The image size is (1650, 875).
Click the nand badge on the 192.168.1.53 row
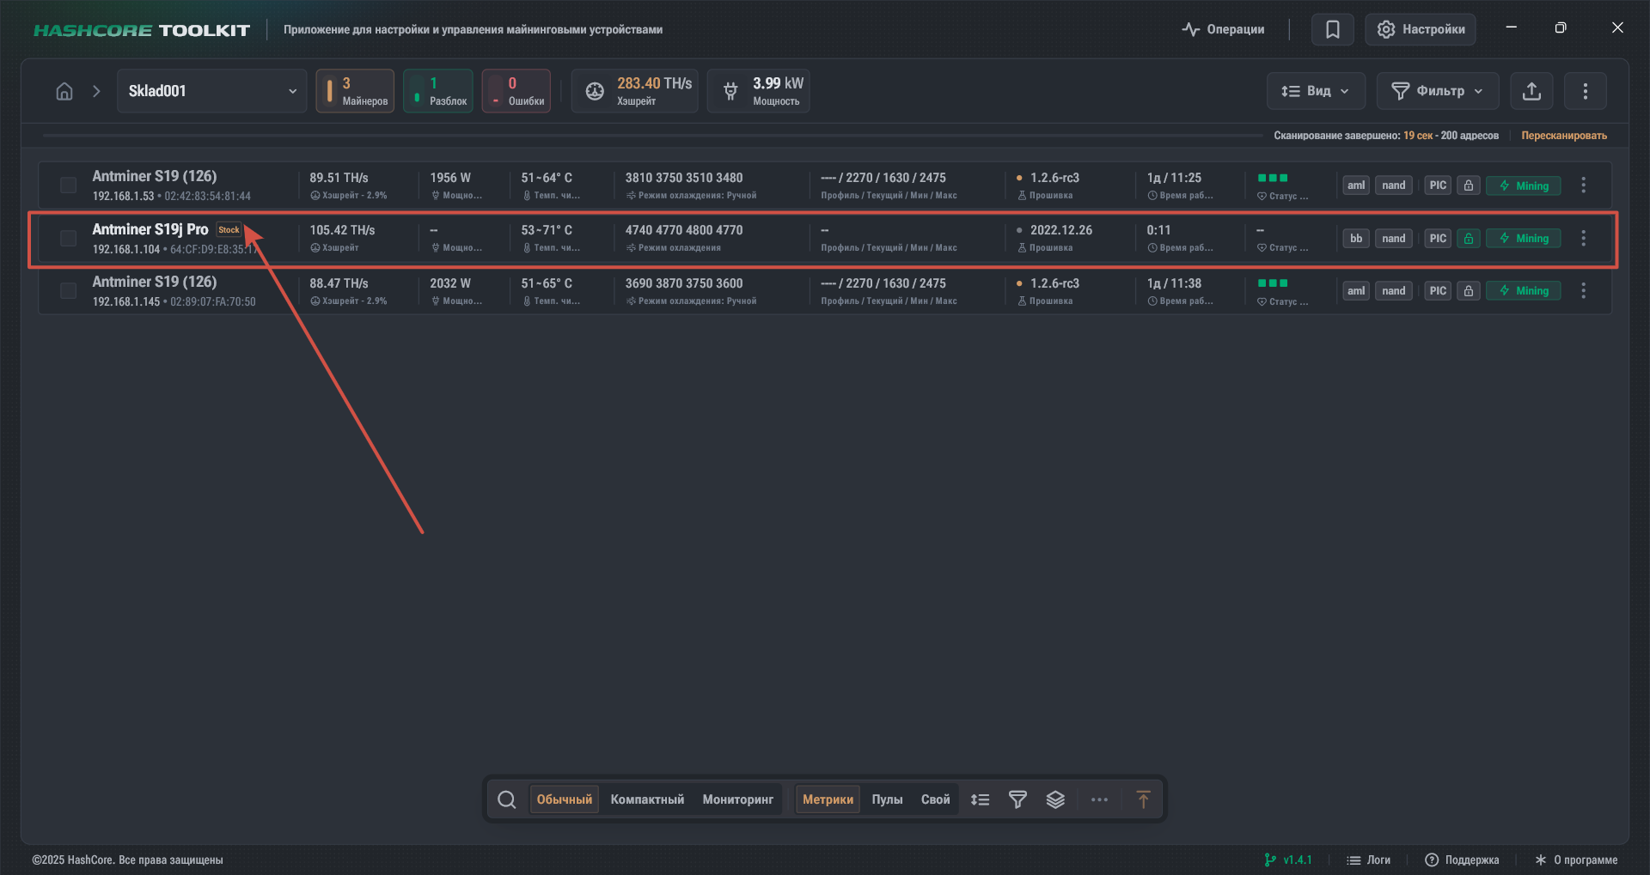[x=1394, y=185]
